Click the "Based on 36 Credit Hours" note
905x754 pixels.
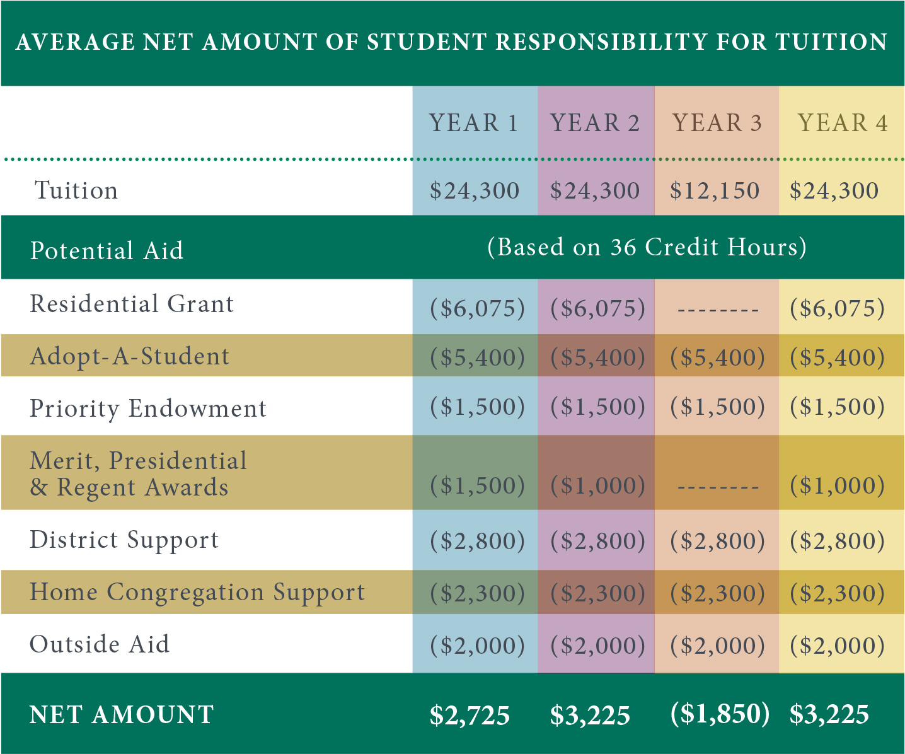[647, 246]
